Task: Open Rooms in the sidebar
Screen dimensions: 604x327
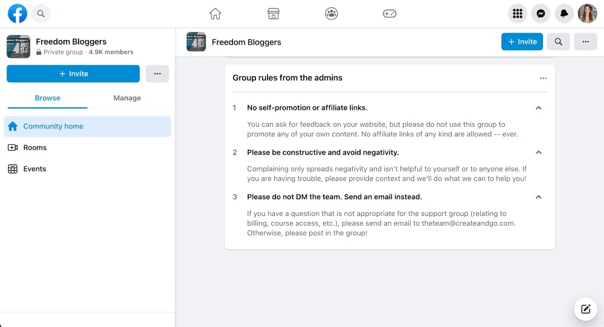Action: point(34,148)
